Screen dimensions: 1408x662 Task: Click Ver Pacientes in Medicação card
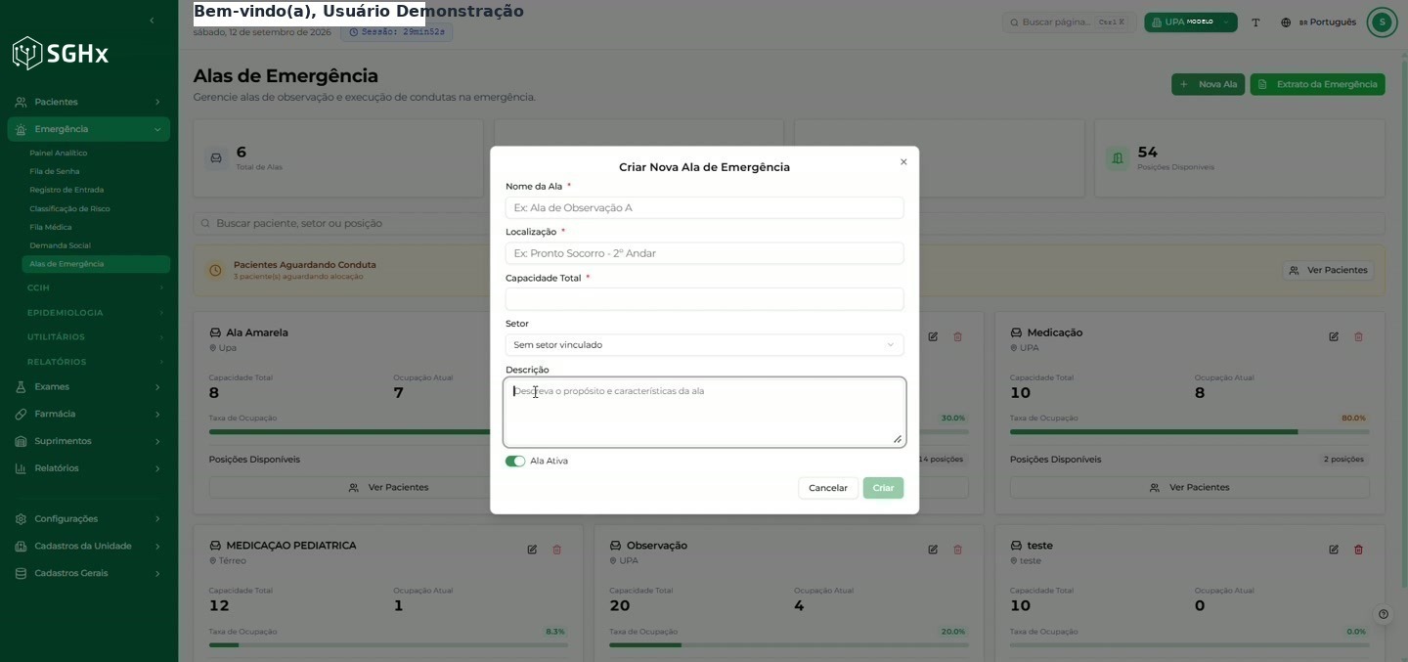(1189, 487)
